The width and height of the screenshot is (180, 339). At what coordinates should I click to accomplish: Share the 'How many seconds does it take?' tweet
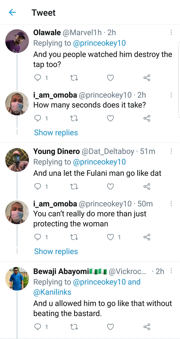click(147, 118)
